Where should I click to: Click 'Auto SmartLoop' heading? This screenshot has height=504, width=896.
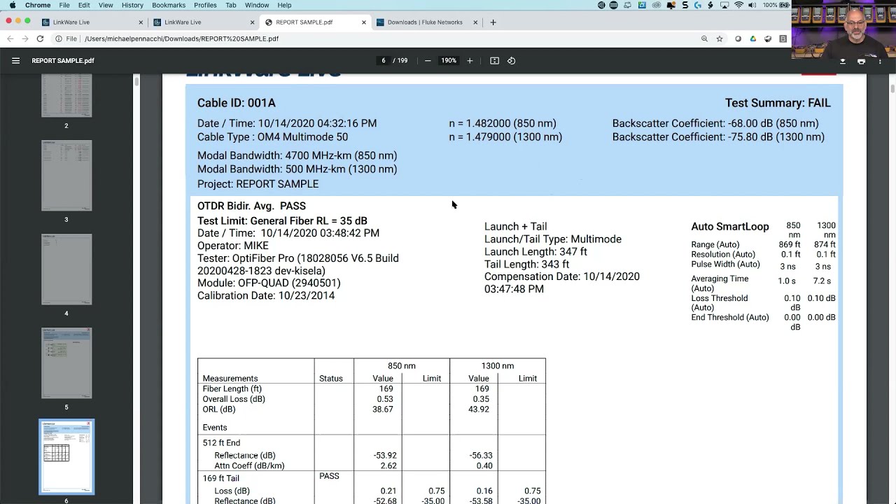coord(730,227)
